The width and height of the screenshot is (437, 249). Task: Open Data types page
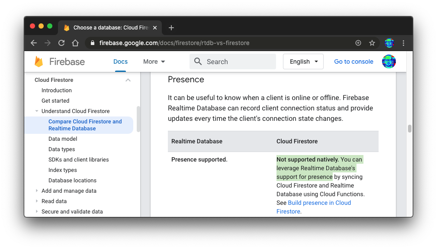coord(61,149)
